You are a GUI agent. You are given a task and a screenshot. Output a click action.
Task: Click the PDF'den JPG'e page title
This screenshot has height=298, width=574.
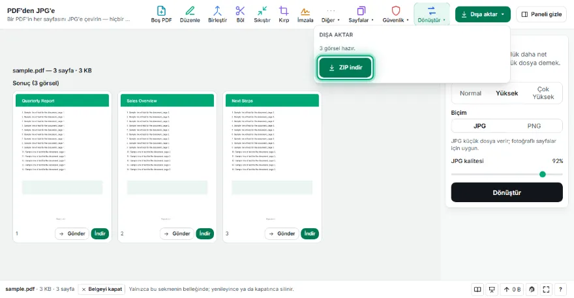(31, 10)
